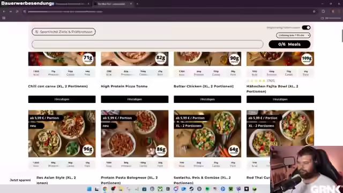Screen dimensions: 343x193
Task: Bookmark this page with the star icon
Action: (314, 11)
